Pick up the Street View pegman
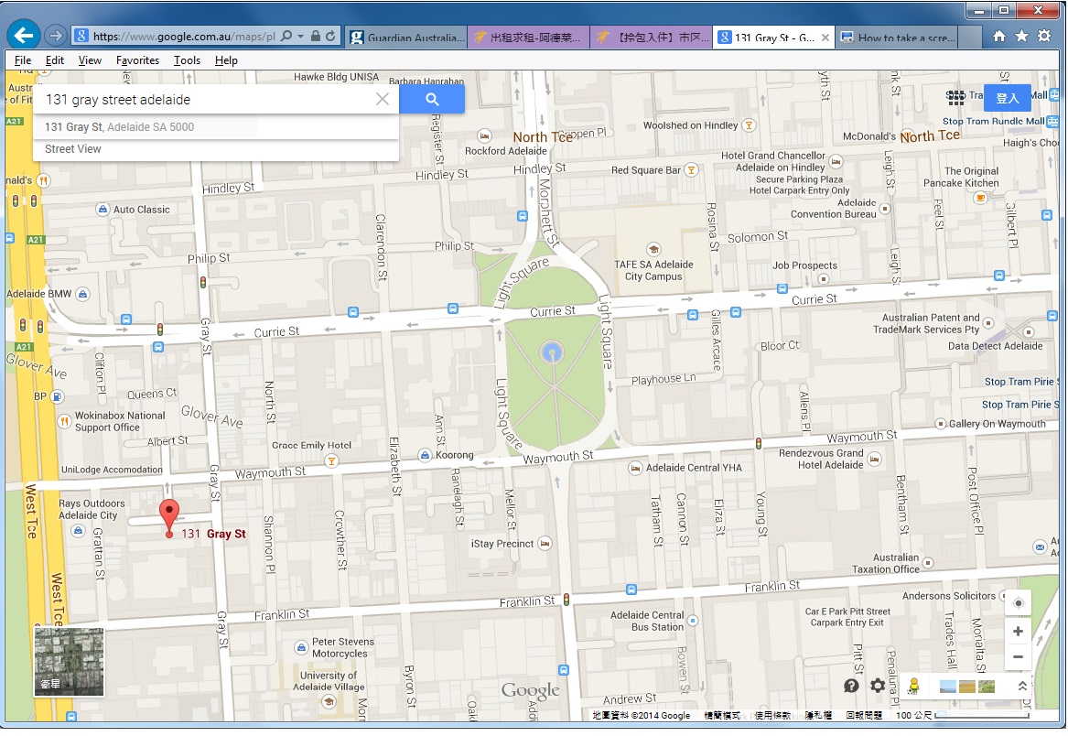Viewport: 1068px width, 736px height. point(912,686)
